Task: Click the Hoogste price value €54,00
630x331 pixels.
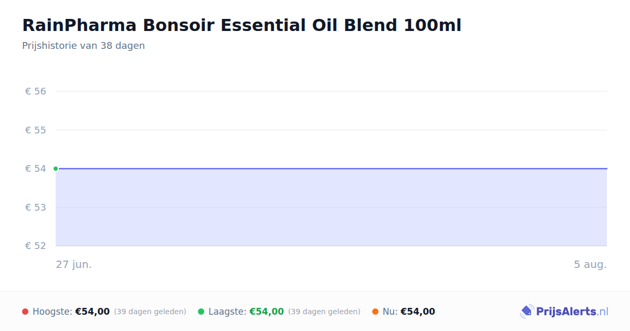Action: coord(92,312)
